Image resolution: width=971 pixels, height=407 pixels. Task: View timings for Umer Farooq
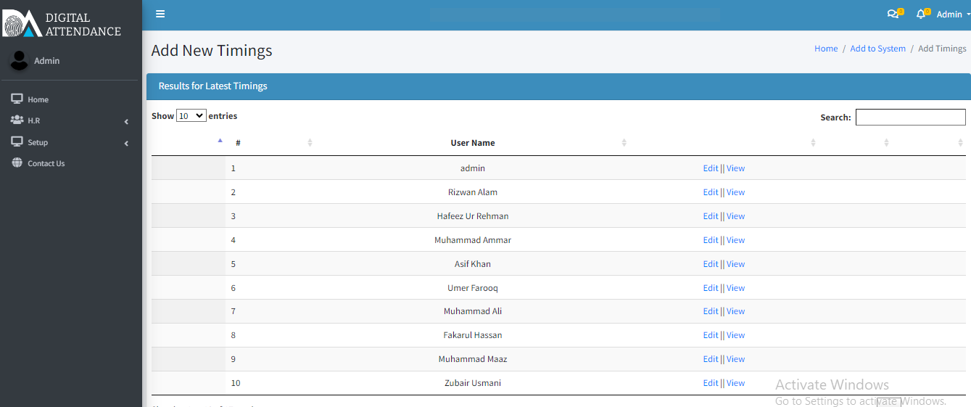pos(735,288)
